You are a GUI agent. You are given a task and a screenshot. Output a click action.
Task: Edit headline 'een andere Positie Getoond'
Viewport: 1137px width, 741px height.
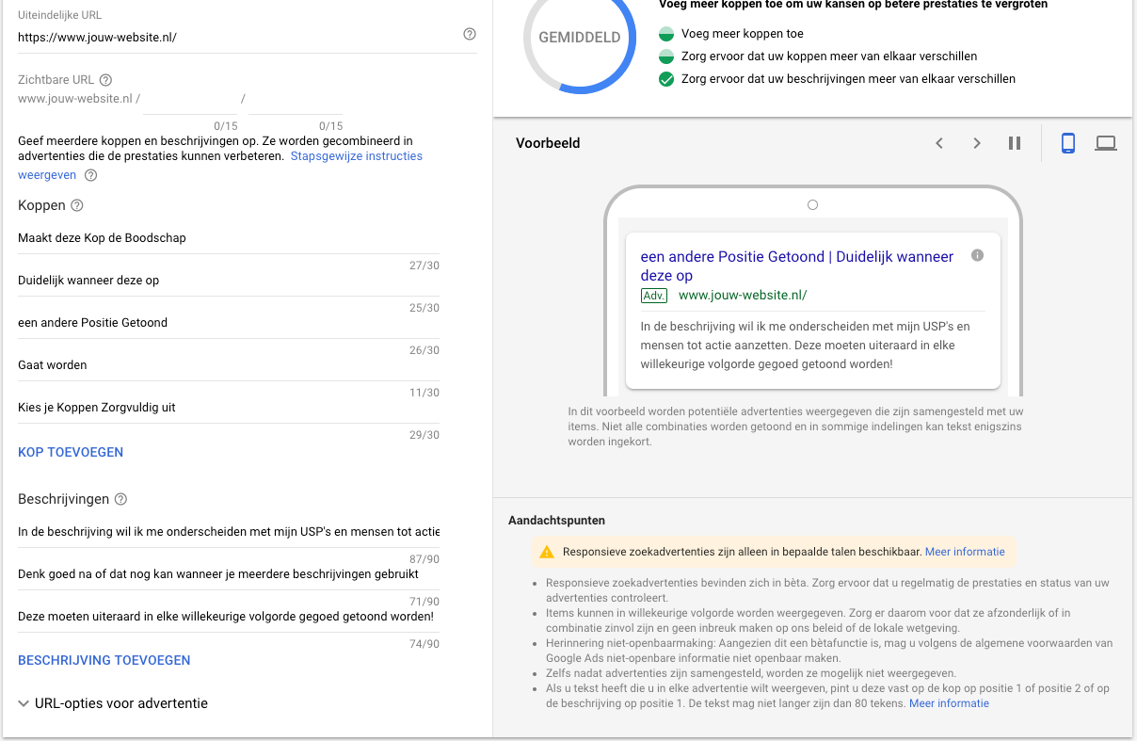click(x=229, y=323)
